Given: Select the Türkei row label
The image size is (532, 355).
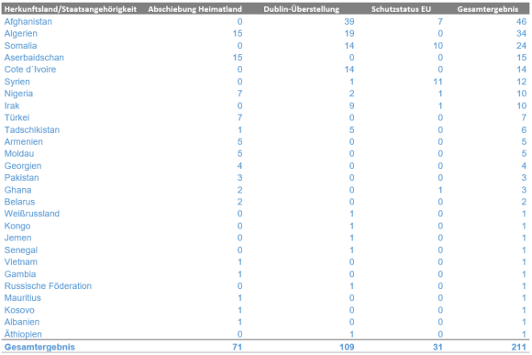Looking at the screenshot, I should [17, 117].
